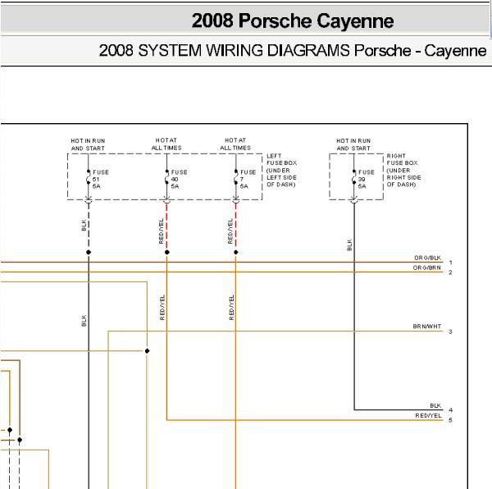Viewport: 492px width, 489px height.
Task: Click the Fuse 51 symbol in left fuse box
Action: pyautogui.click(x=88, y=177)
